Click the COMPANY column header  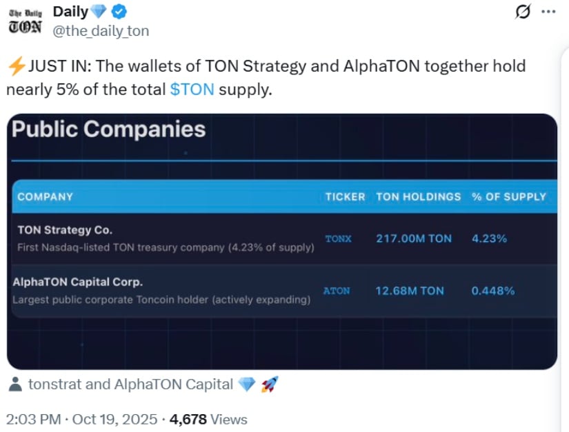pos(45,196)
